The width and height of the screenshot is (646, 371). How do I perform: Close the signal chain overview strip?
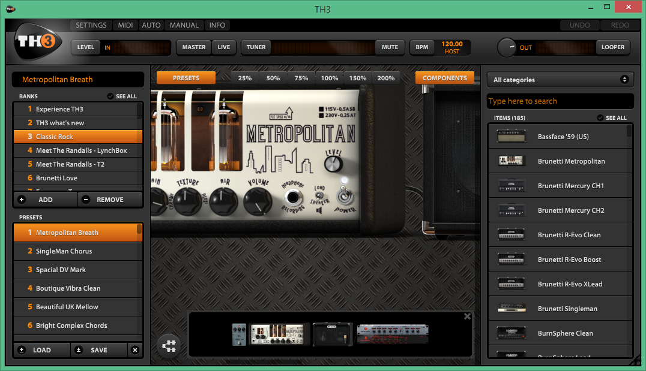(x=467, y=316)
